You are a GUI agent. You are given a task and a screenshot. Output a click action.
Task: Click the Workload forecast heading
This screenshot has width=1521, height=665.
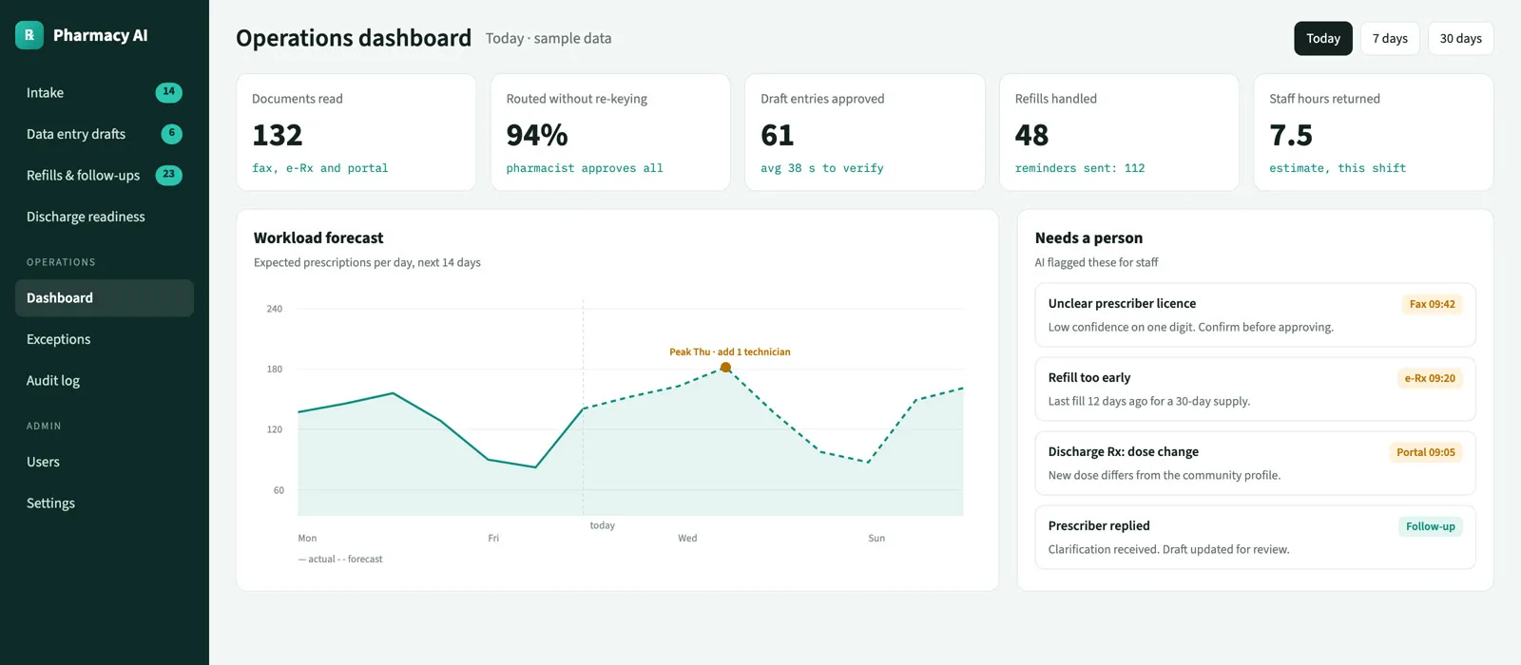tap(318, 237)
